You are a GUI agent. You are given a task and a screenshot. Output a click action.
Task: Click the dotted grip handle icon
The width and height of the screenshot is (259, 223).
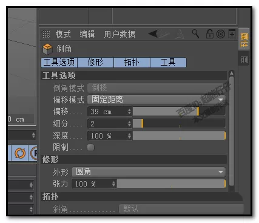(46, 34)
